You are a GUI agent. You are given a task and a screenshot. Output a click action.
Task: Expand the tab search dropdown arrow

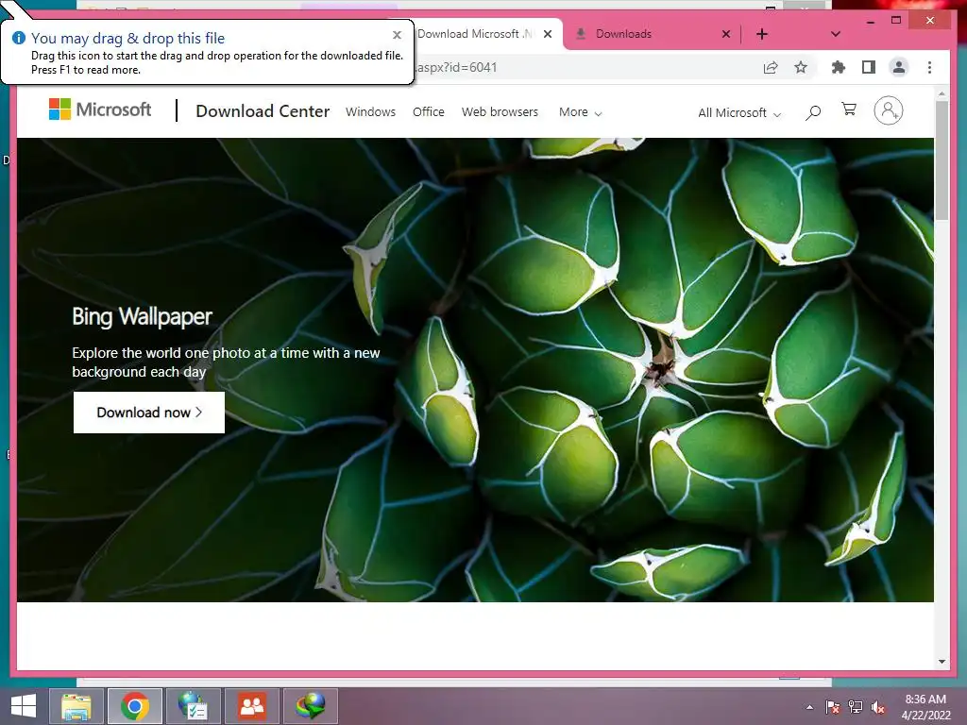836,34
